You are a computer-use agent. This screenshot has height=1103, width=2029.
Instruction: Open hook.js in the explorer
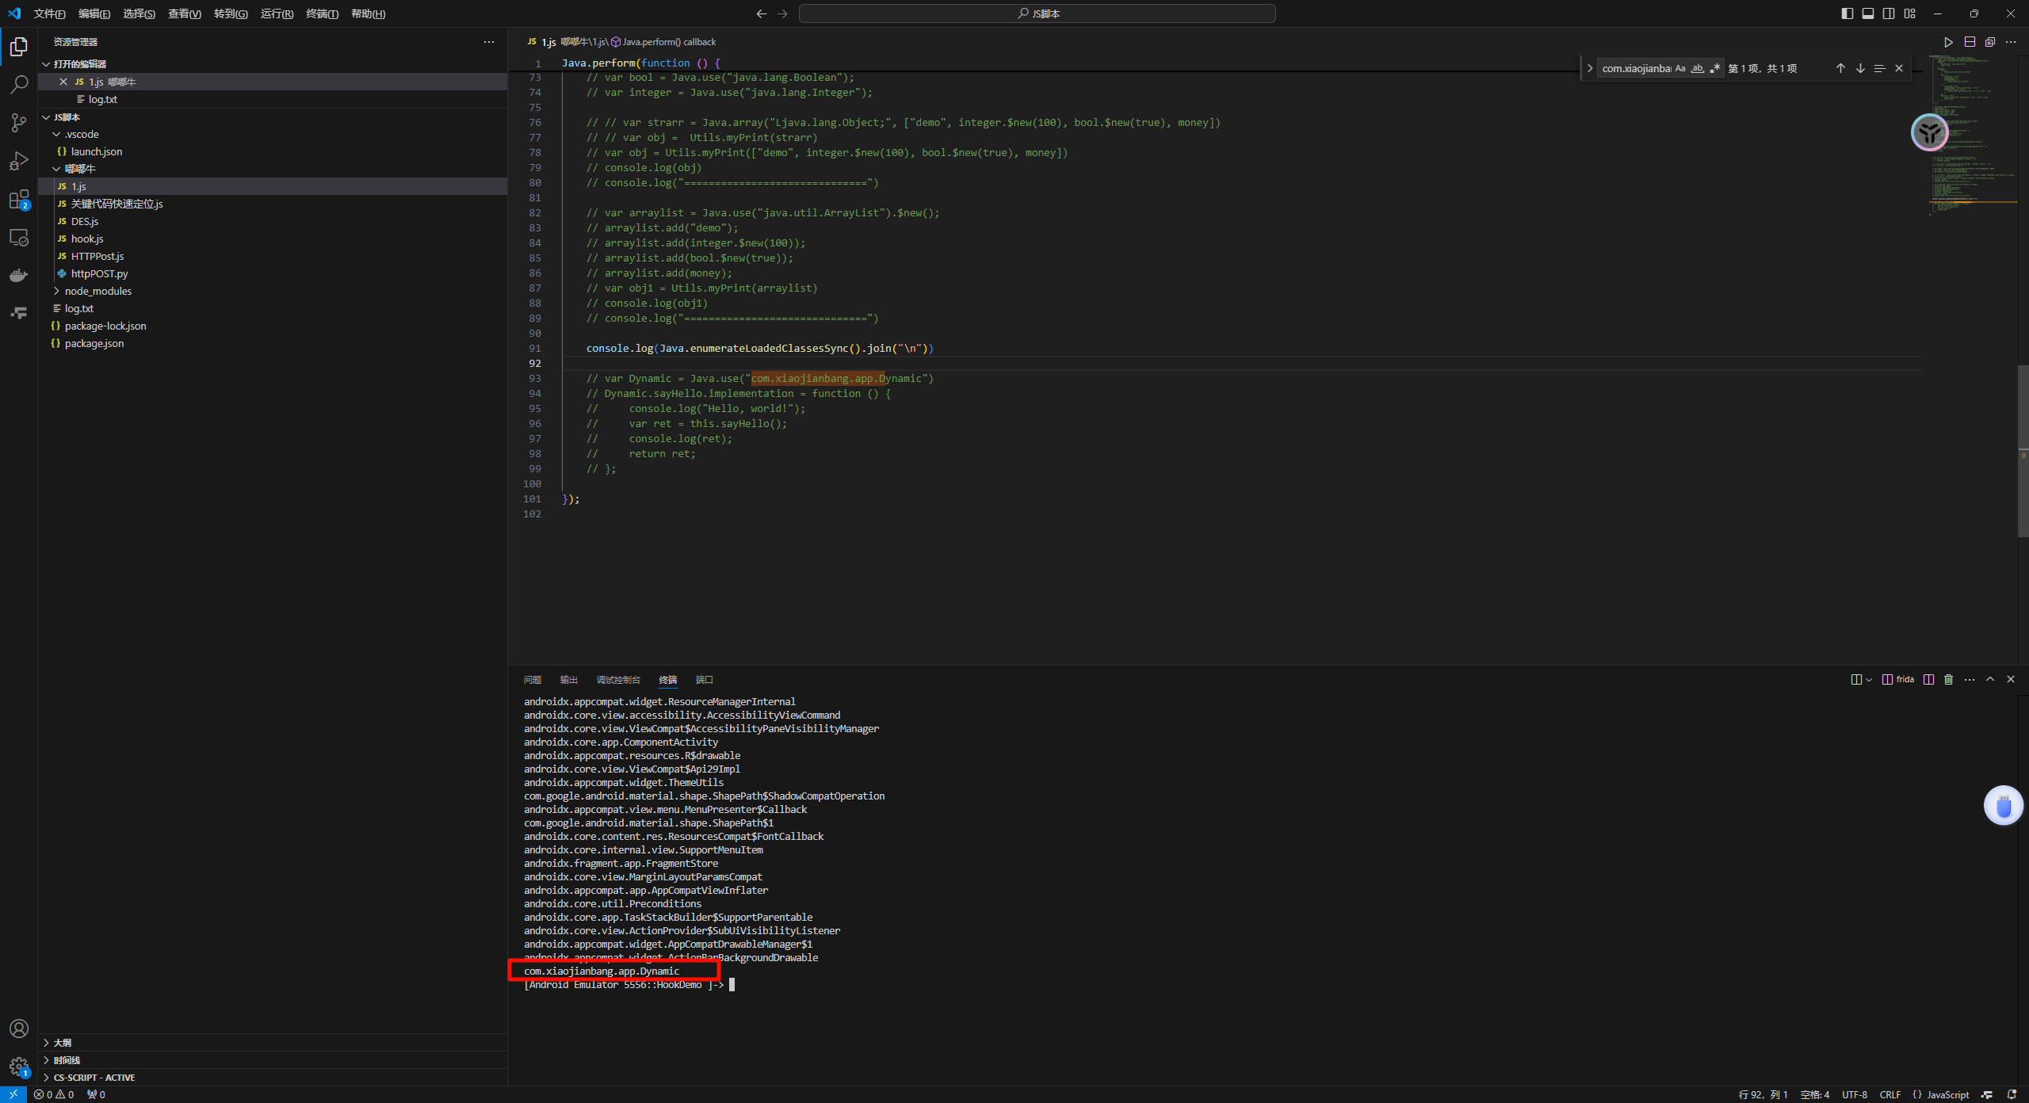click(87, 239)
